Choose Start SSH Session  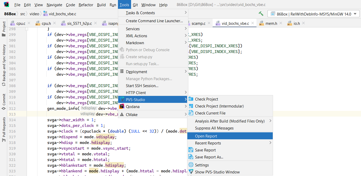[142, 86]
